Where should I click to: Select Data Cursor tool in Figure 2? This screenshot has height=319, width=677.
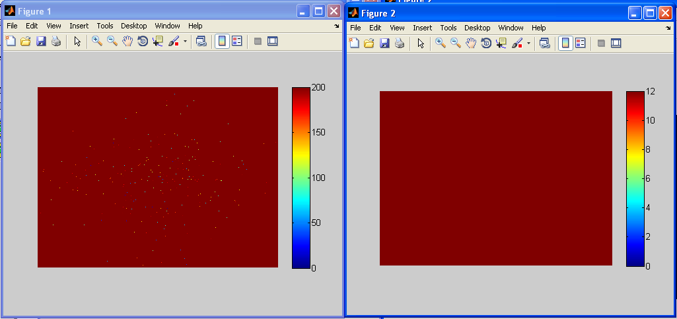tap(501, 43)
